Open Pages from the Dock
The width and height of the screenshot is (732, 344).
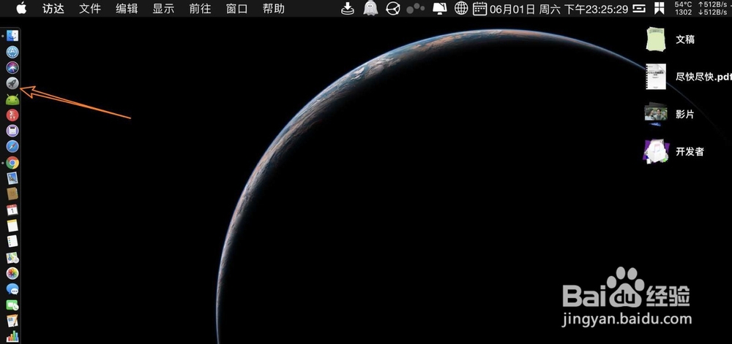pos(12,321)
